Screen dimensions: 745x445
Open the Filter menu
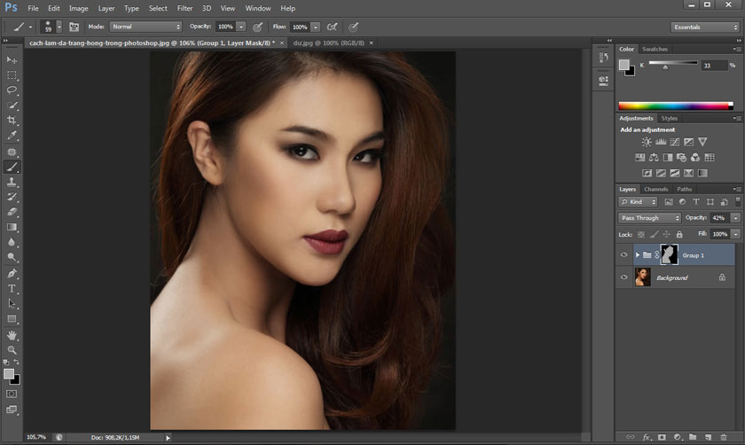coord(184,8)
